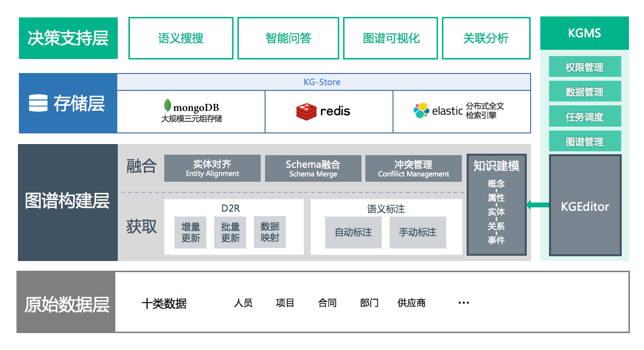Viewport: 644px width, 350px height.
Task: Click 合同 in 原始数据层
Action: click(x=328, y=303)
